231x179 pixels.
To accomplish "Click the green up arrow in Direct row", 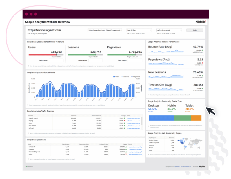I will tap(125, 123).
